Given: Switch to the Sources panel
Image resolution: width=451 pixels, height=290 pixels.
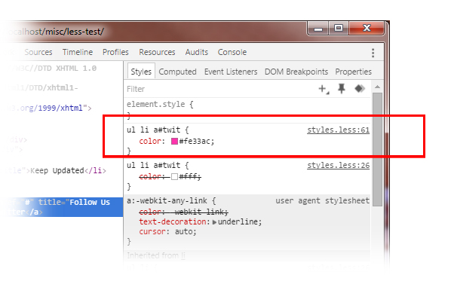Looking at the screenshot, I should [38, 52].
